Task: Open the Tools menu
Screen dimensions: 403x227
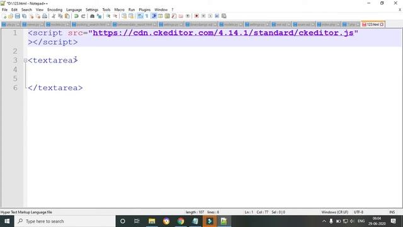Action: 106,10
